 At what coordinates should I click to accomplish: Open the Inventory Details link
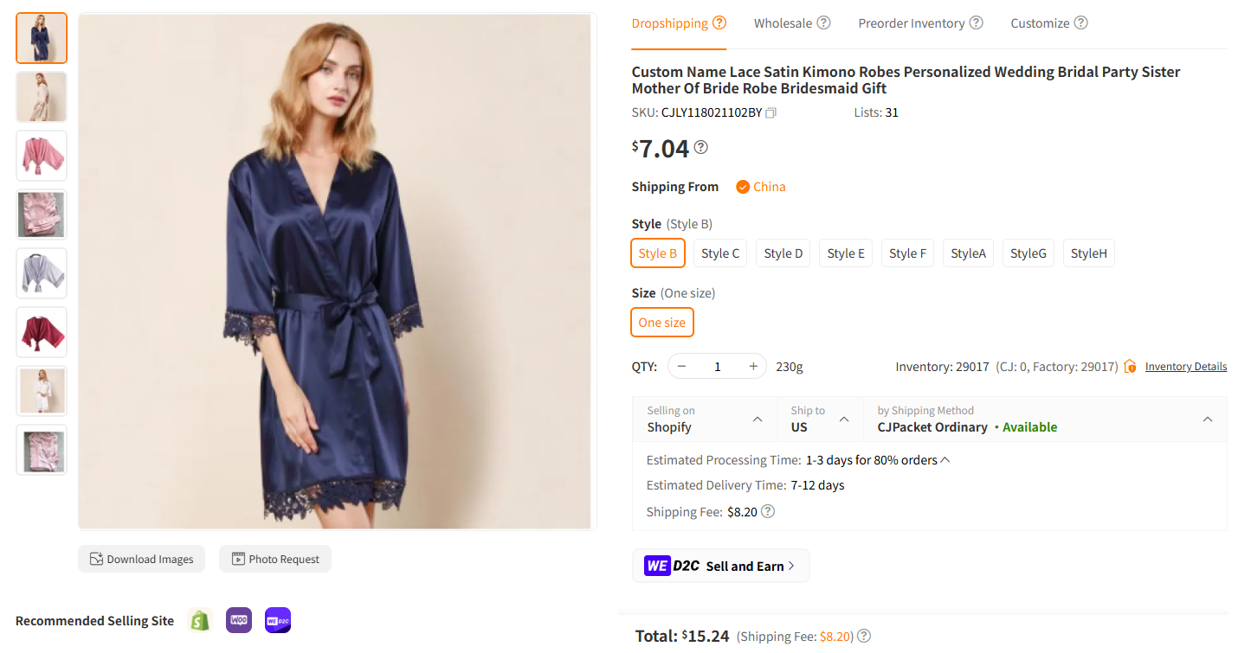1185,366
